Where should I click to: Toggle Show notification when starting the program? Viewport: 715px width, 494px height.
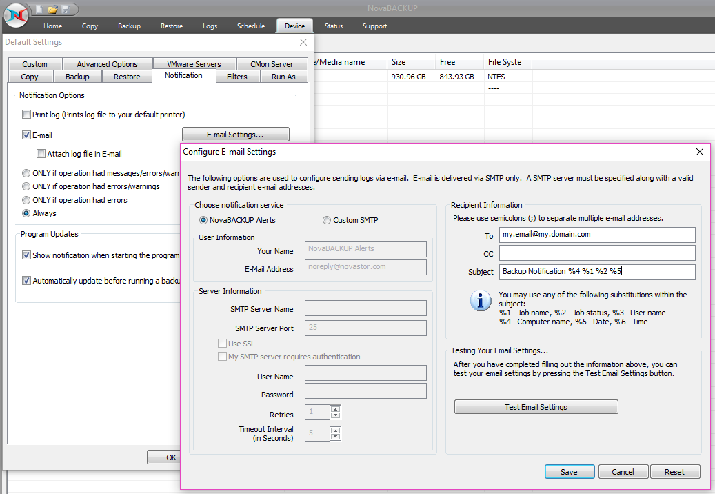pyautogui.click(x=26, y=255)
